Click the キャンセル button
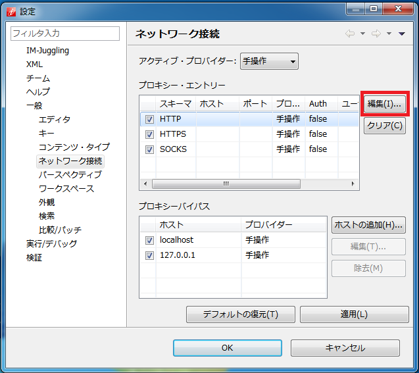The height and width of the screenshot is (373, 419). (345, 348)
